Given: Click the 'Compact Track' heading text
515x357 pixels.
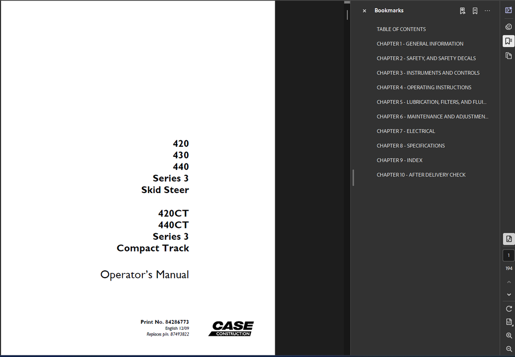Looking at the screenshot, I should click(153, 248).
